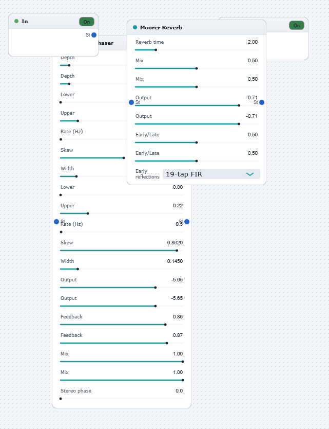This screenshot has height=429, width=329.
Task: Click the chevron arrow on Early reflections selector
Action: pyautogui.click(x=250, y=174)
